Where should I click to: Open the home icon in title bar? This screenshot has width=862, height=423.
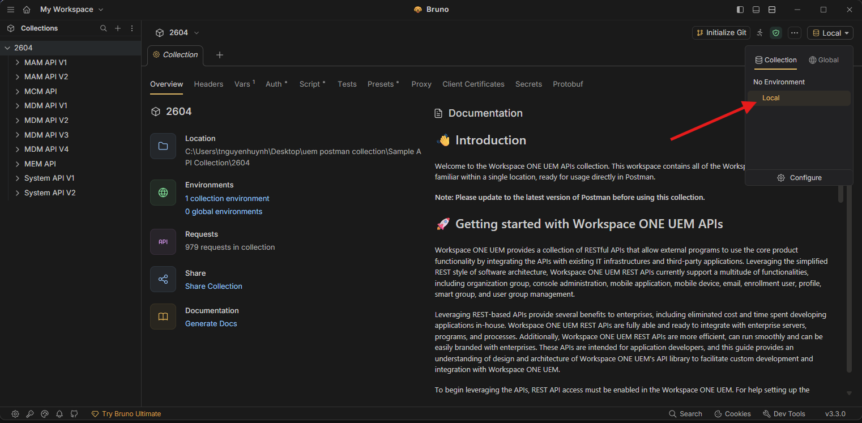coord(27,10)
